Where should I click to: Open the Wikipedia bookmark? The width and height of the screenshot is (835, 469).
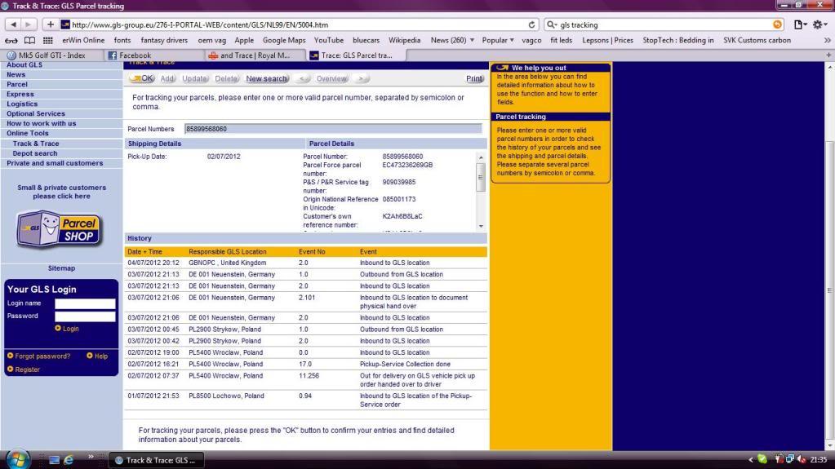pyautogui.click(x=404, y=41)
